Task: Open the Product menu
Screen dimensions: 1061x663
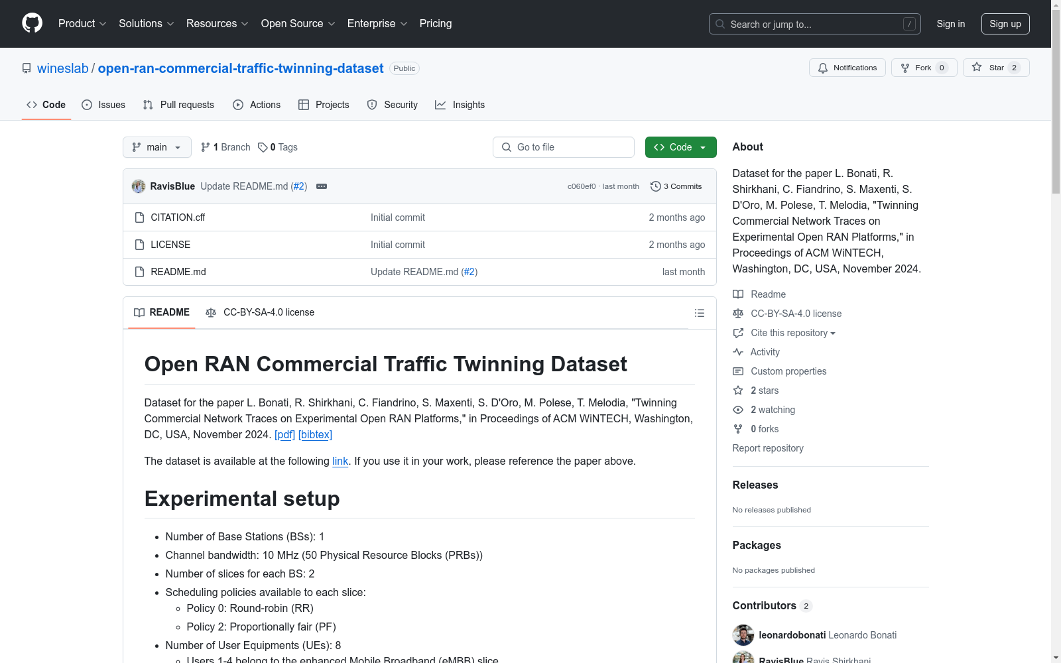Action: (82, 24)
